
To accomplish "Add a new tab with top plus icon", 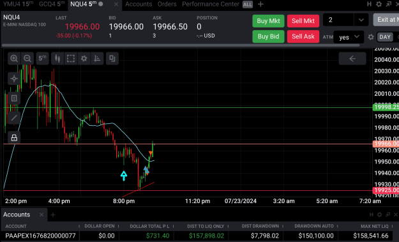I will (x=260, y=4).
